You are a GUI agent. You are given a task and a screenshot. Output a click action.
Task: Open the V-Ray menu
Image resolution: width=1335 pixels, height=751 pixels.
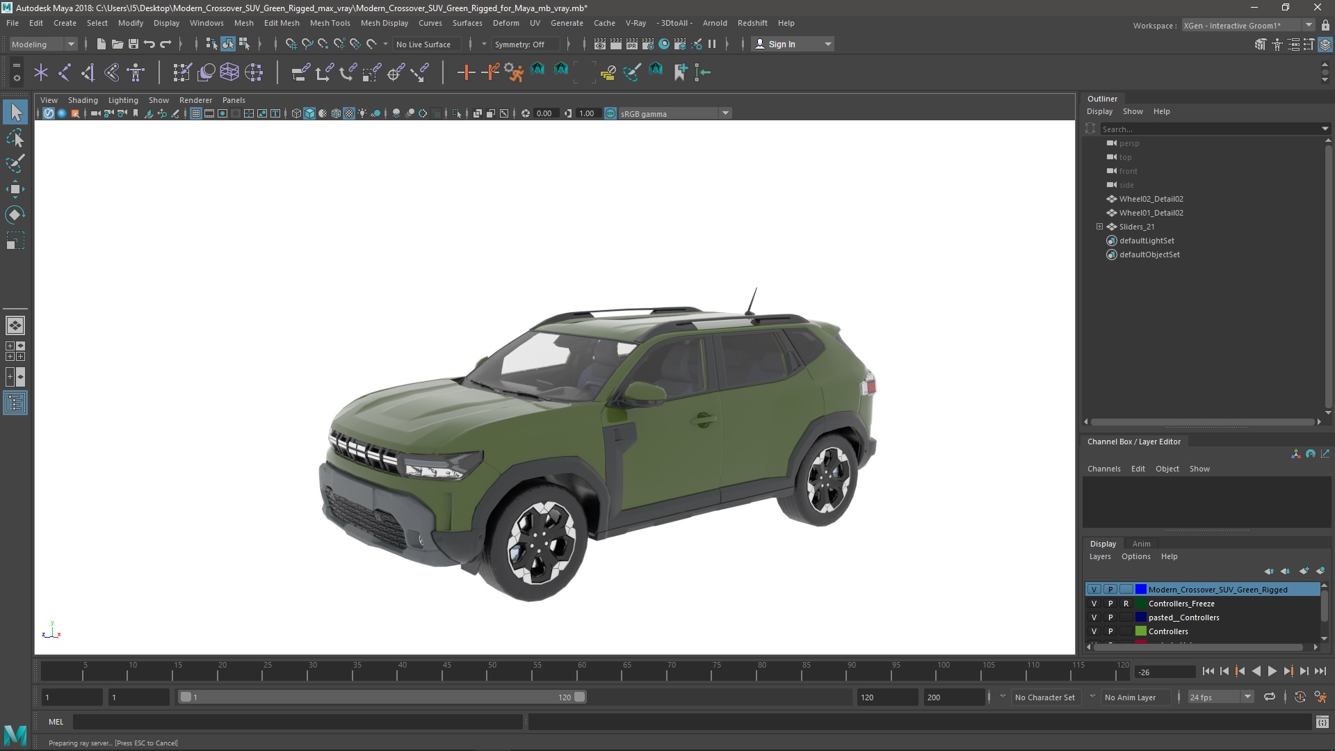pyautogui.click(x=636, y=23)
